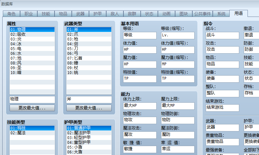Click the 体力上限 field showing 最大HP
Image resolution: width=259 pixels, height=155 pixels.
[140, 106]
